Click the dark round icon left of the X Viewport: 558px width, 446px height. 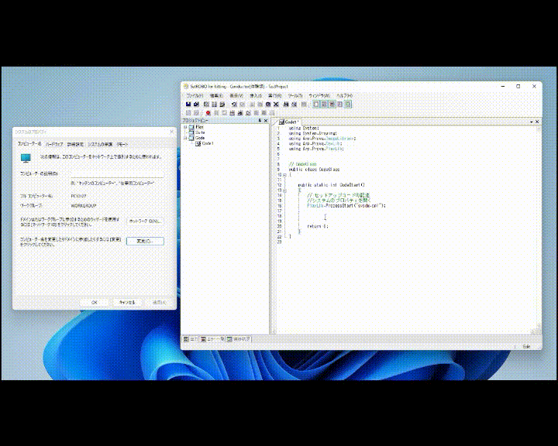[268, 105]
